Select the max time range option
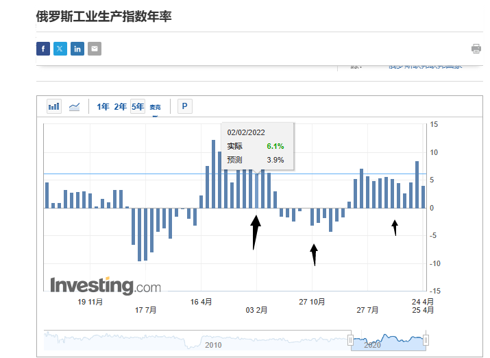This screenshot has height=358, width=490. pyautogui.click(x=155, y=107)
